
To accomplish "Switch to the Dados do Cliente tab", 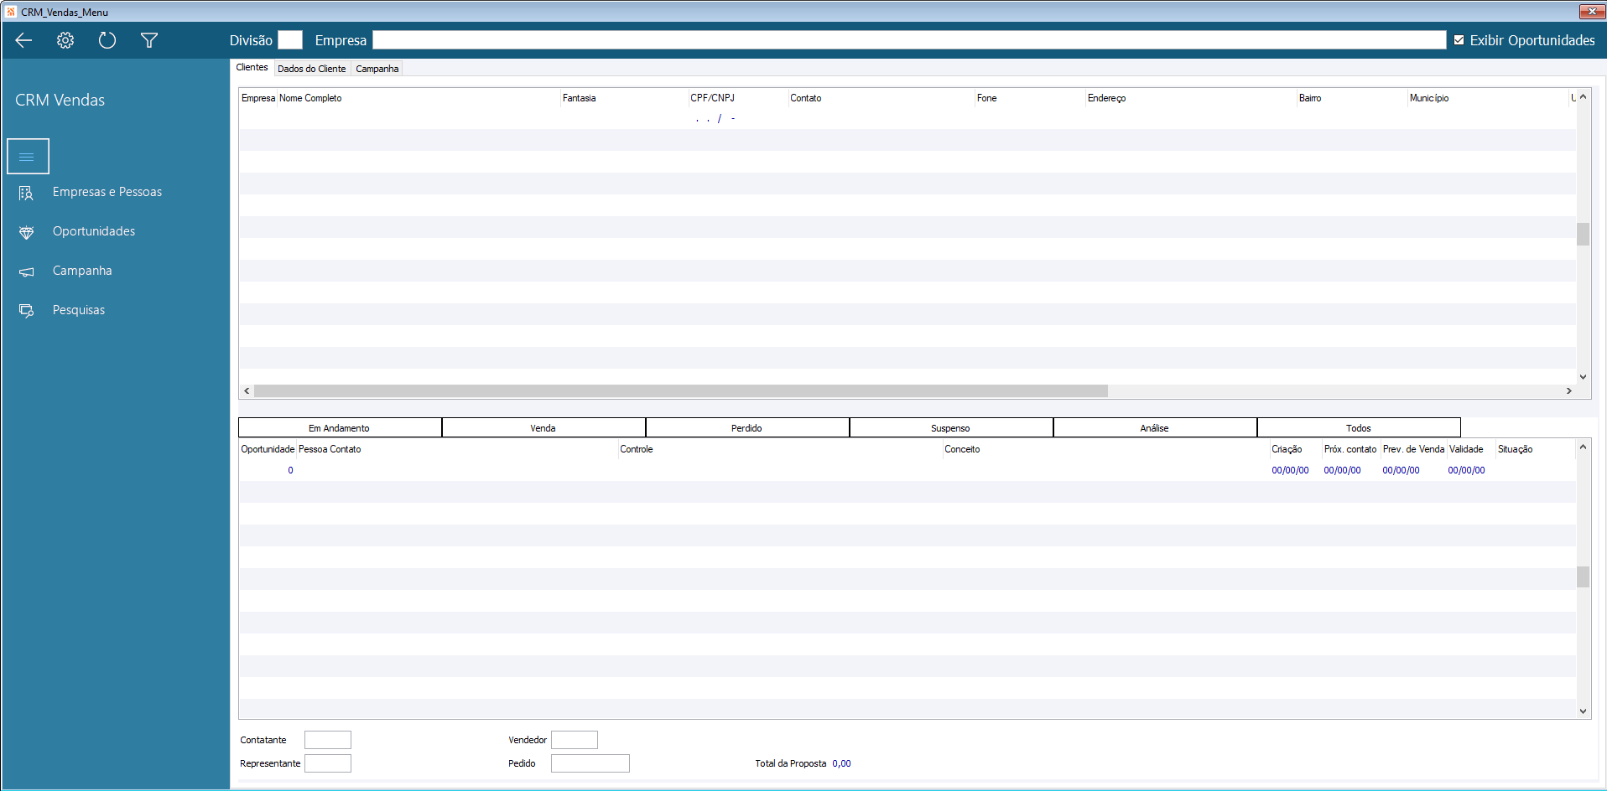I will [311, 69].
